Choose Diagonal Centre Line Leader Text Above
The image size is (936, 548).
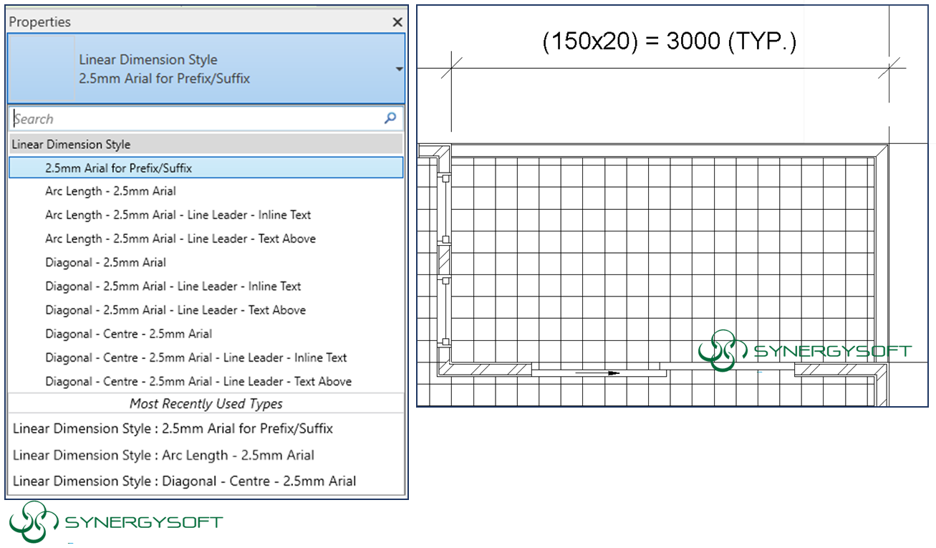198,381
